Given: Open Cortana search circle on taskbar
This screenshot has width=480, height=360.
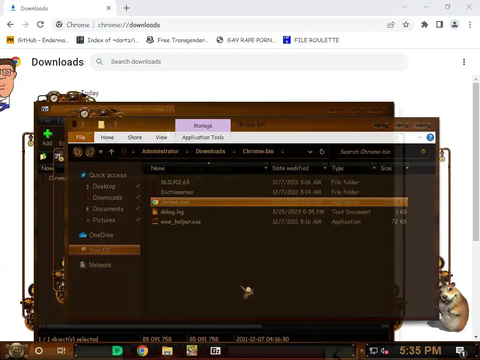Looking at the screenshot, I should pyautogui.click(x=39, y=351).
